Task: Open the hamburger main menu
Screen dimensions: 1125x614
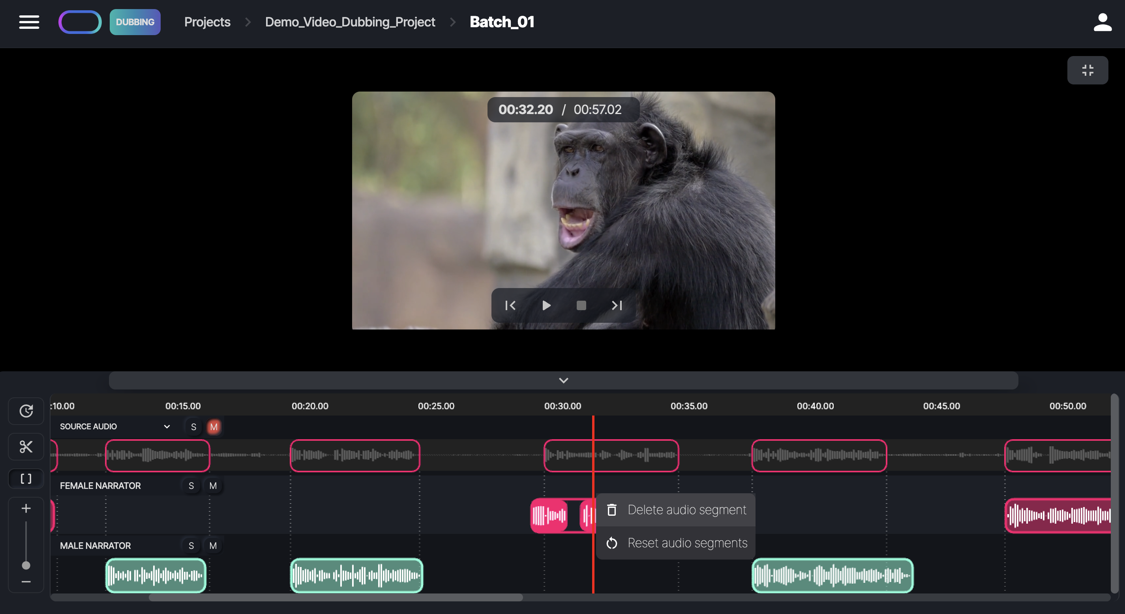Action: 29,22
